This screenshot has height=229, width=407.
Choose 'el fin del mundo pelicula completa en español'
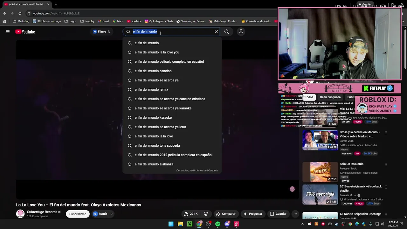pyautogui.click(x=172, y=62)
